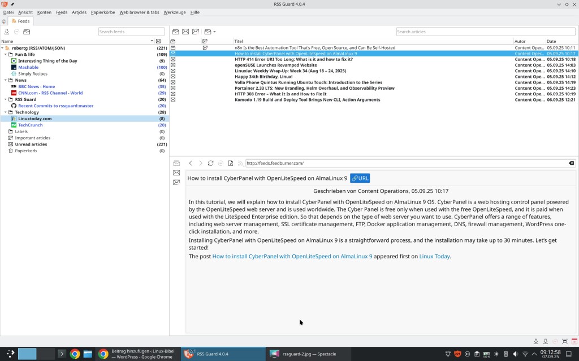
Task: Open the Werkzeuge menu
Action: tap(175, 12)
